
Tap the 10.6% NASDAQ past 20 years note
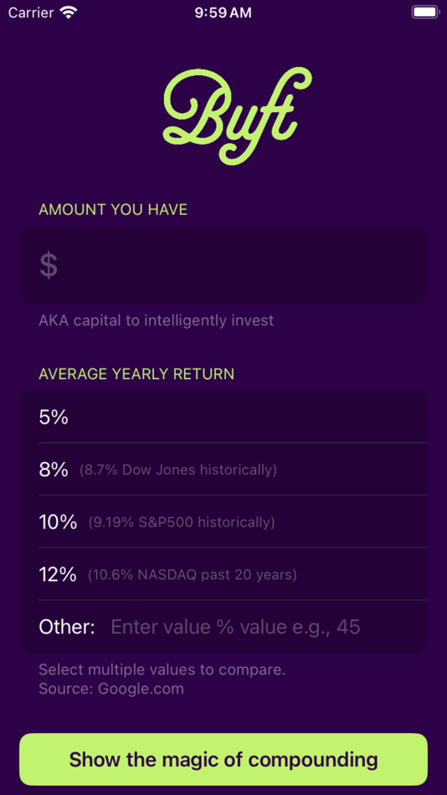193,575
